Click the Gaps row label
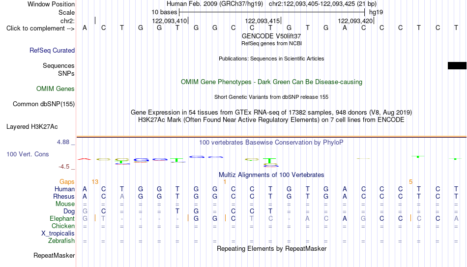 click(67, 182)
